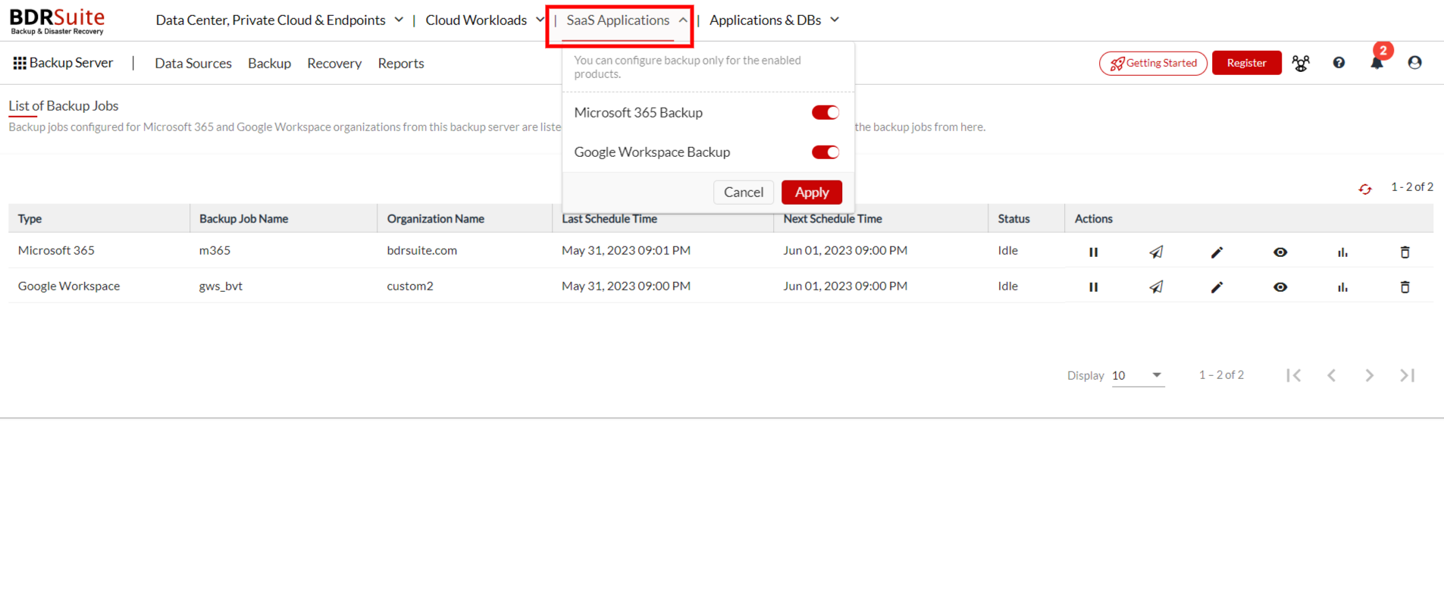Open the Backup Server grid menu icon
The width and height of the screenshot is (1444, 595).
[20, 63]
